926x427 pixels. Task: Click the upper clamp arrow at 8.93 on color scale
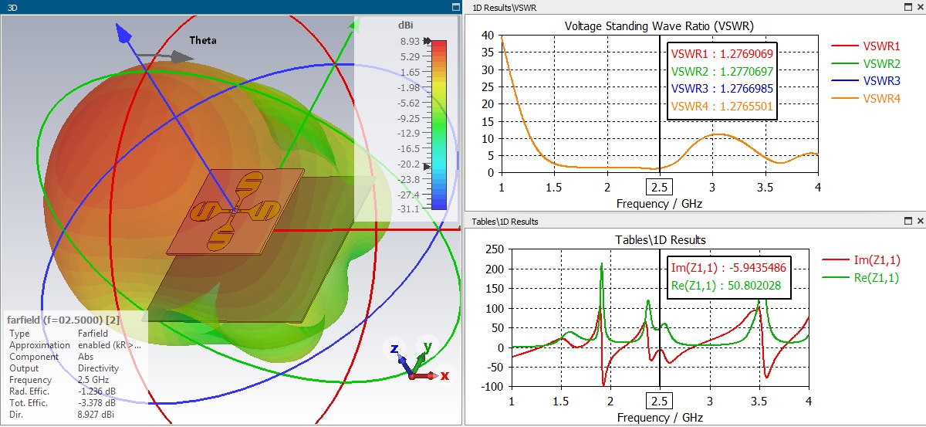tap(426, 41)
